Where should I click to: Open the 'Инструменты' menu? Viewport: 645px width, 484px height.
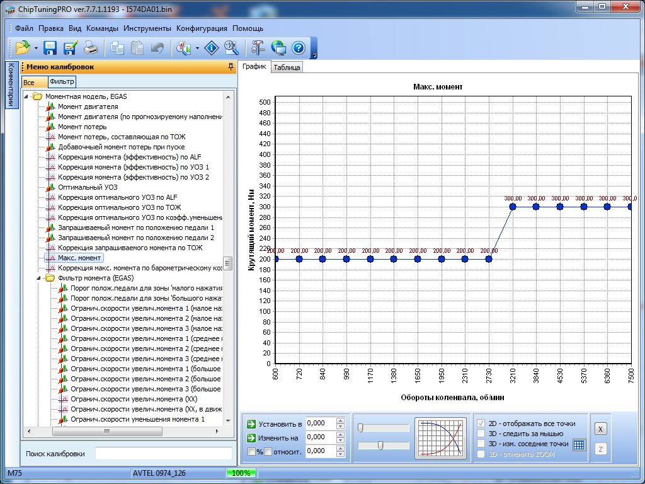(x=147, y=28)
